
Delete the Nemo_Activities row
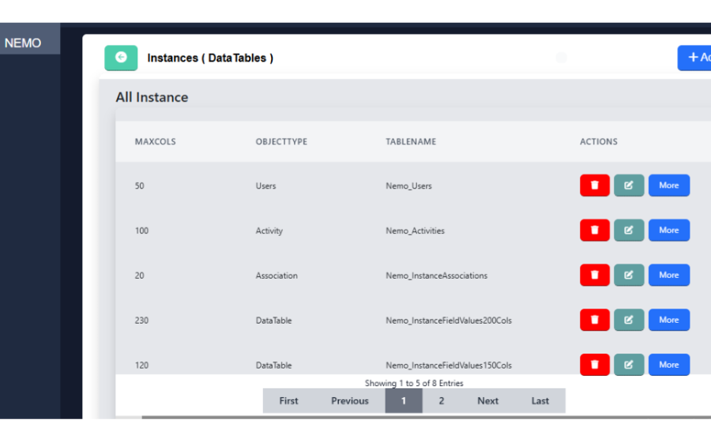coord(594,230)
